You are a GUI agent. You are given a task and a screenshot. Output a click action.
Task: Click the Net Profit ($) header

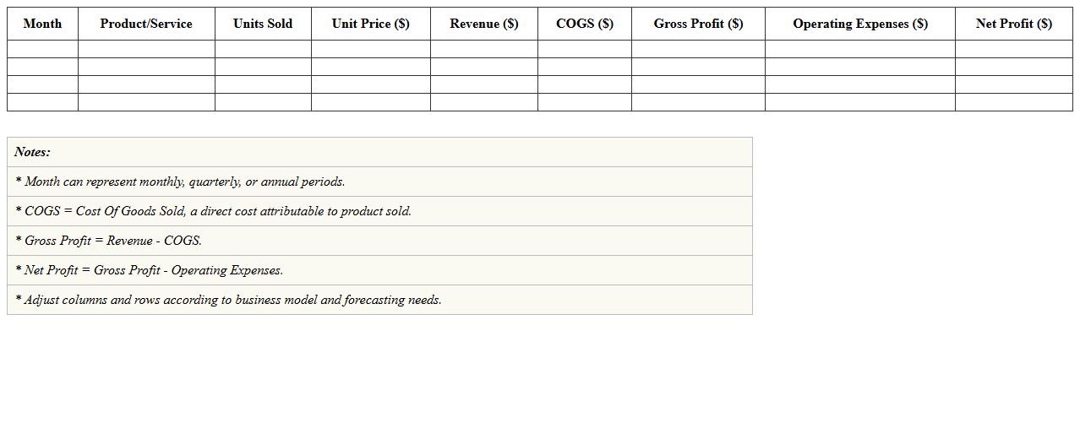[x=1013, y=24]
